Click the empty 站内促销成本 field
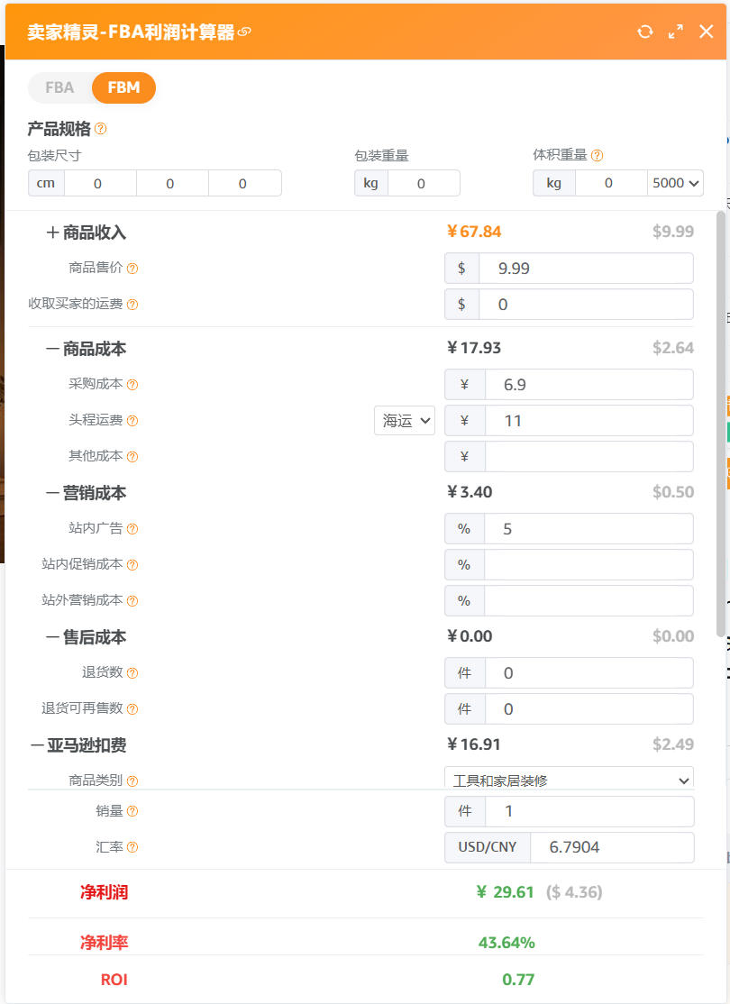The image size is (730, 1004). pos(589,565)
